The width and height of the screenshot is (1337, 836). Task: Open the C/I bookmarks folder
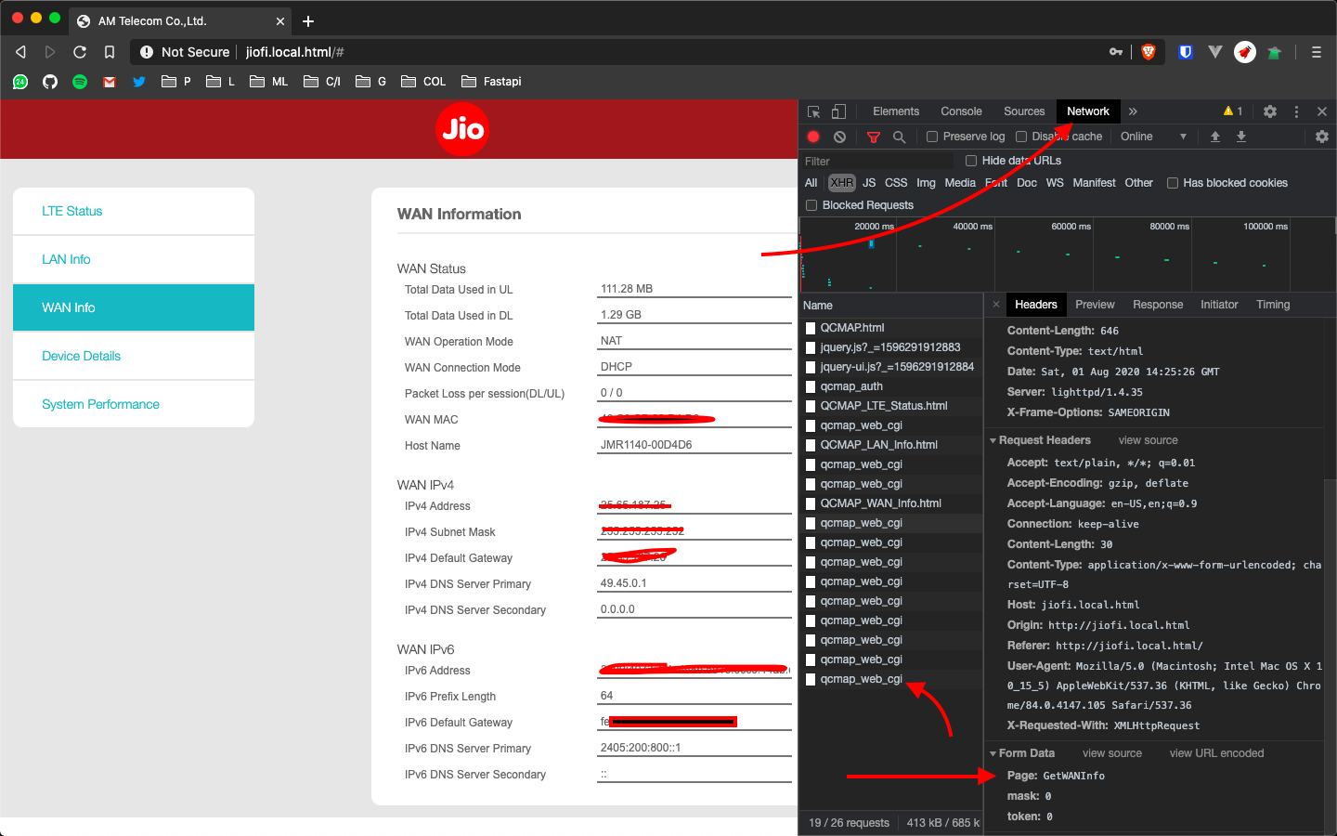322,82
